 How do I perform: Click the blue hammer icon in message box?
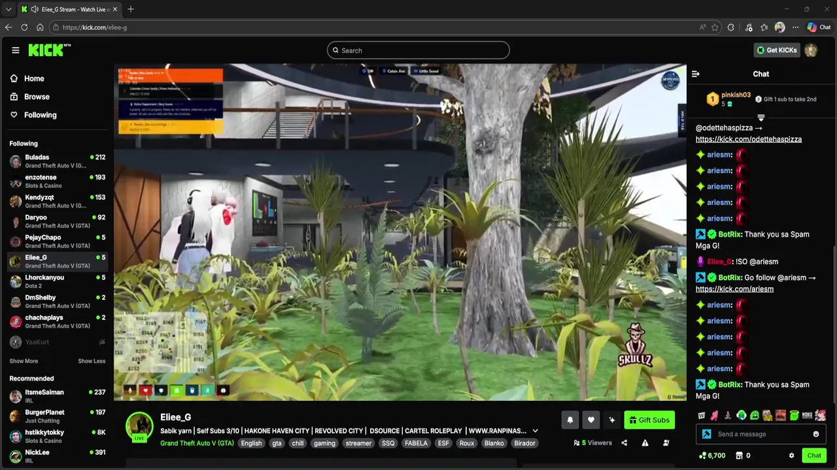(x=706, y=434)
